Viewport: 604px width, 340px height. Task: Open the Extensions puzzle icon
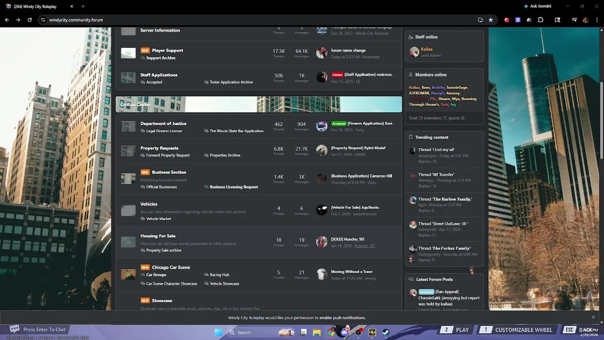(x=541, y=20)
